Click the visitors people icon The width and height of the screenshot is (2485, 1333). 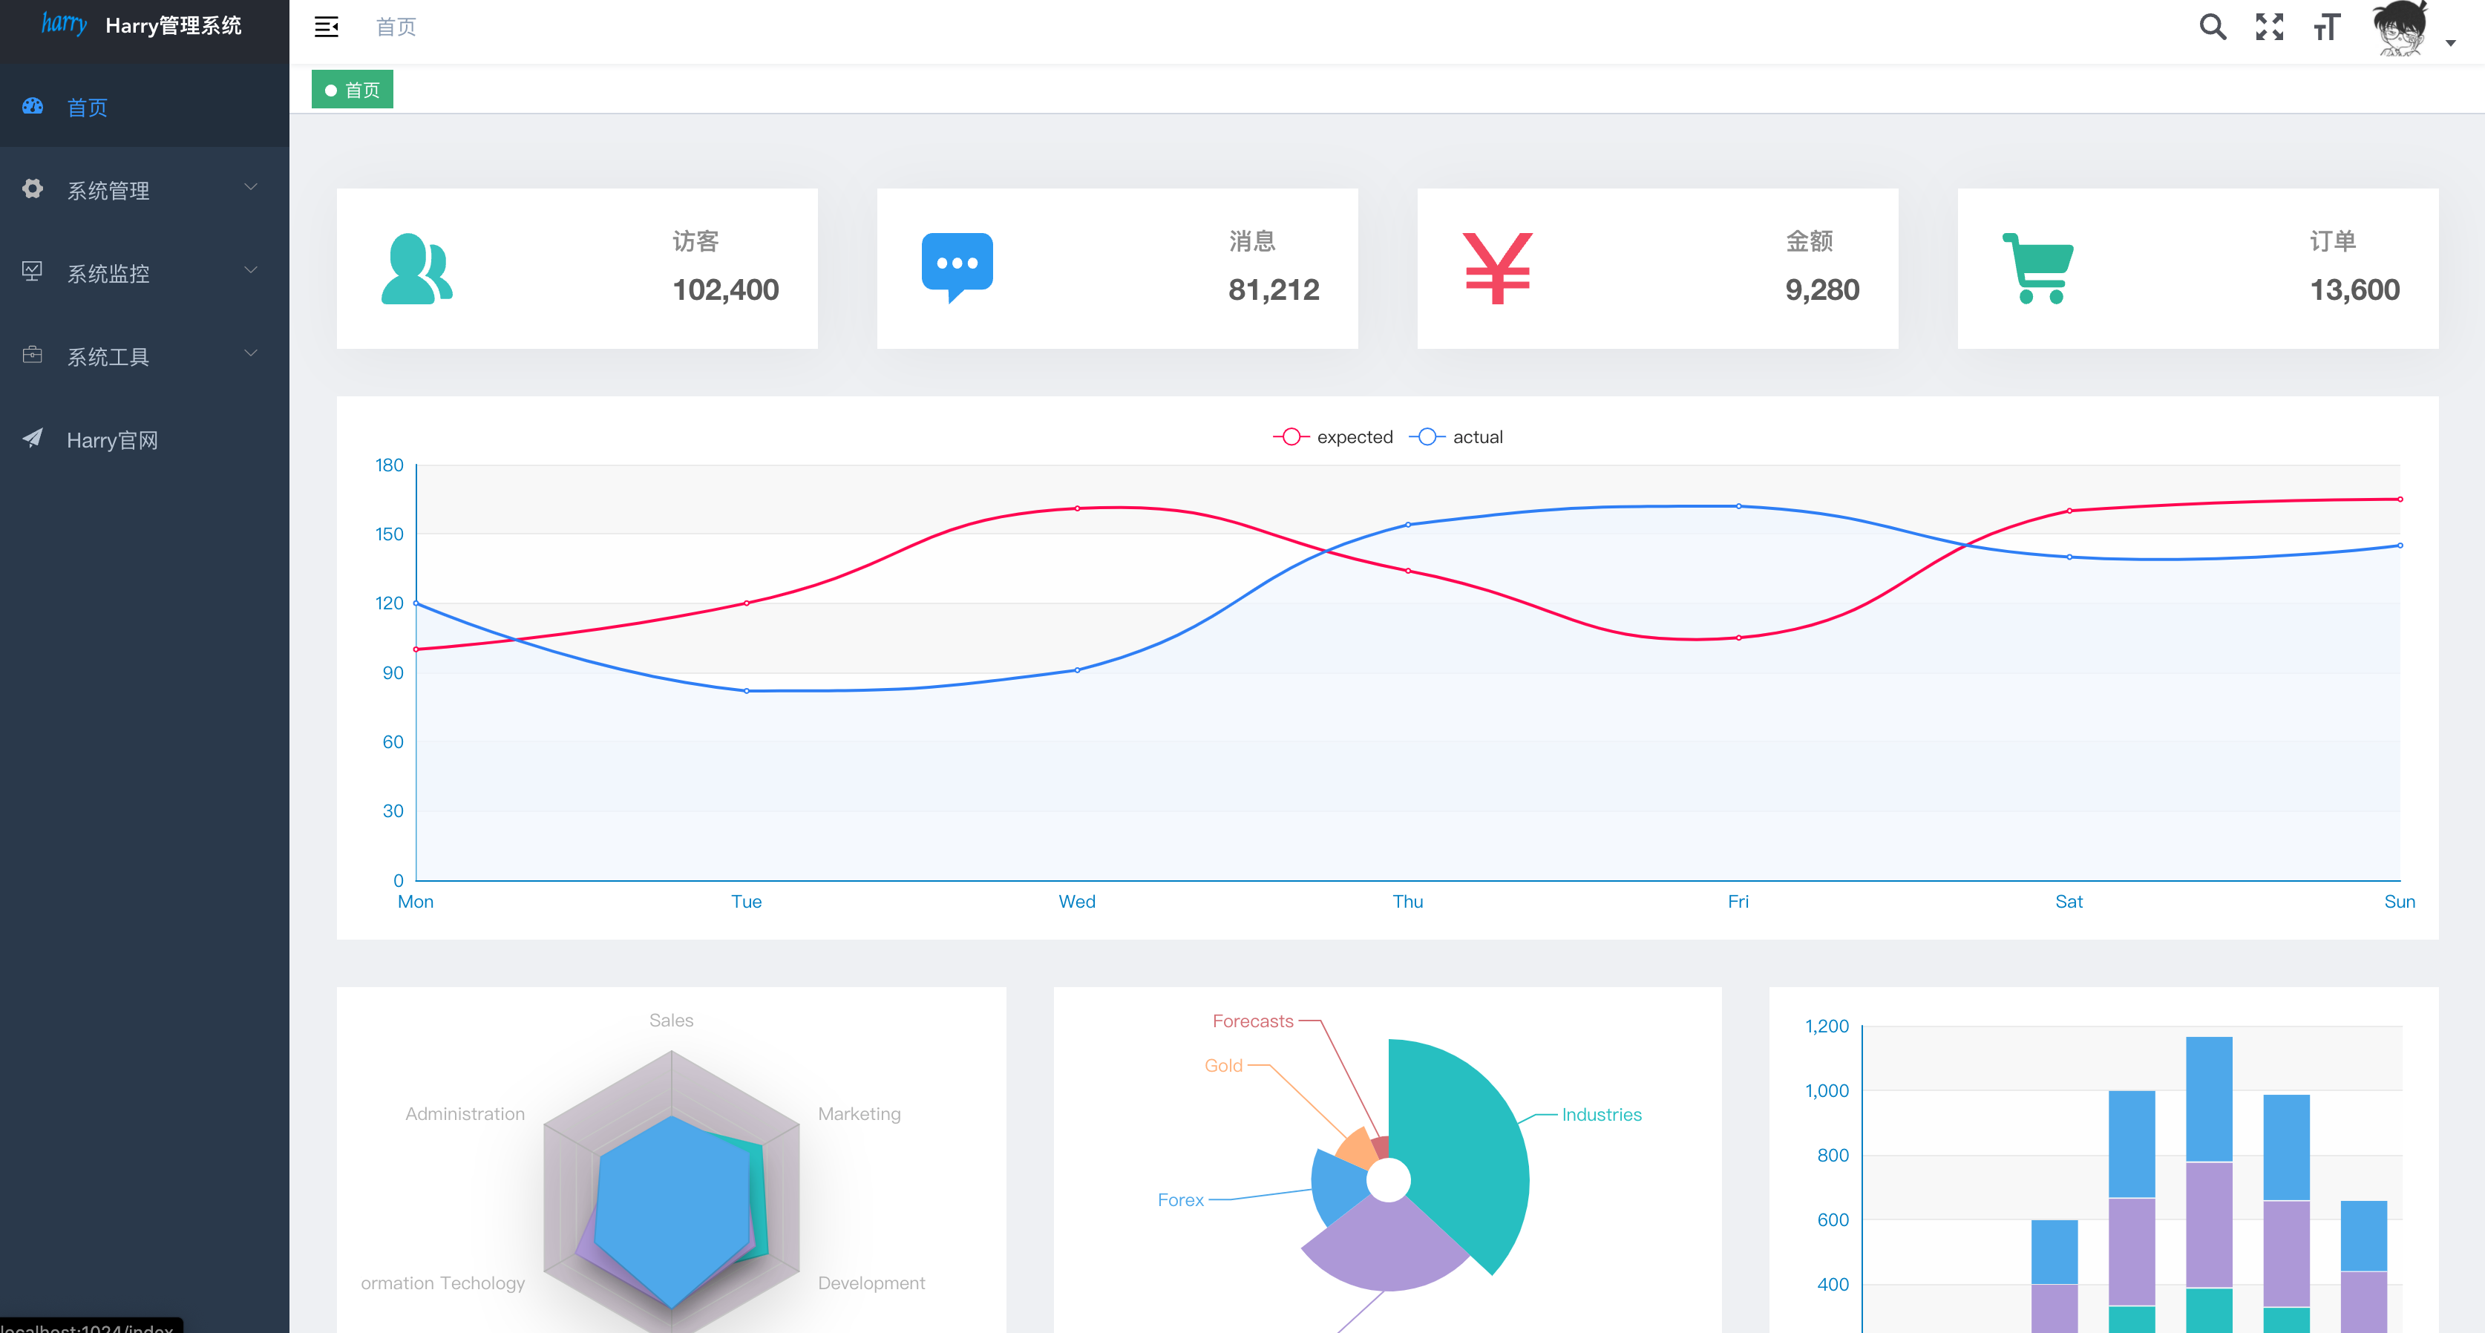[416, 269]
